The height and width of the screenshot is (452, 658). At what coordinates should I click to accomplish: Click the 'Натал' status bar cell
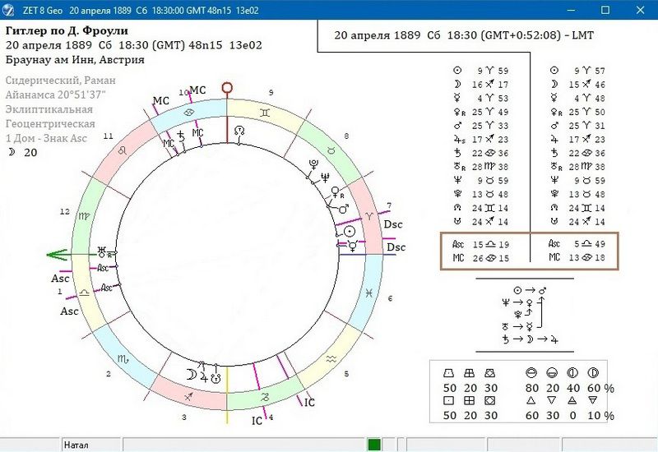point(92,445)
